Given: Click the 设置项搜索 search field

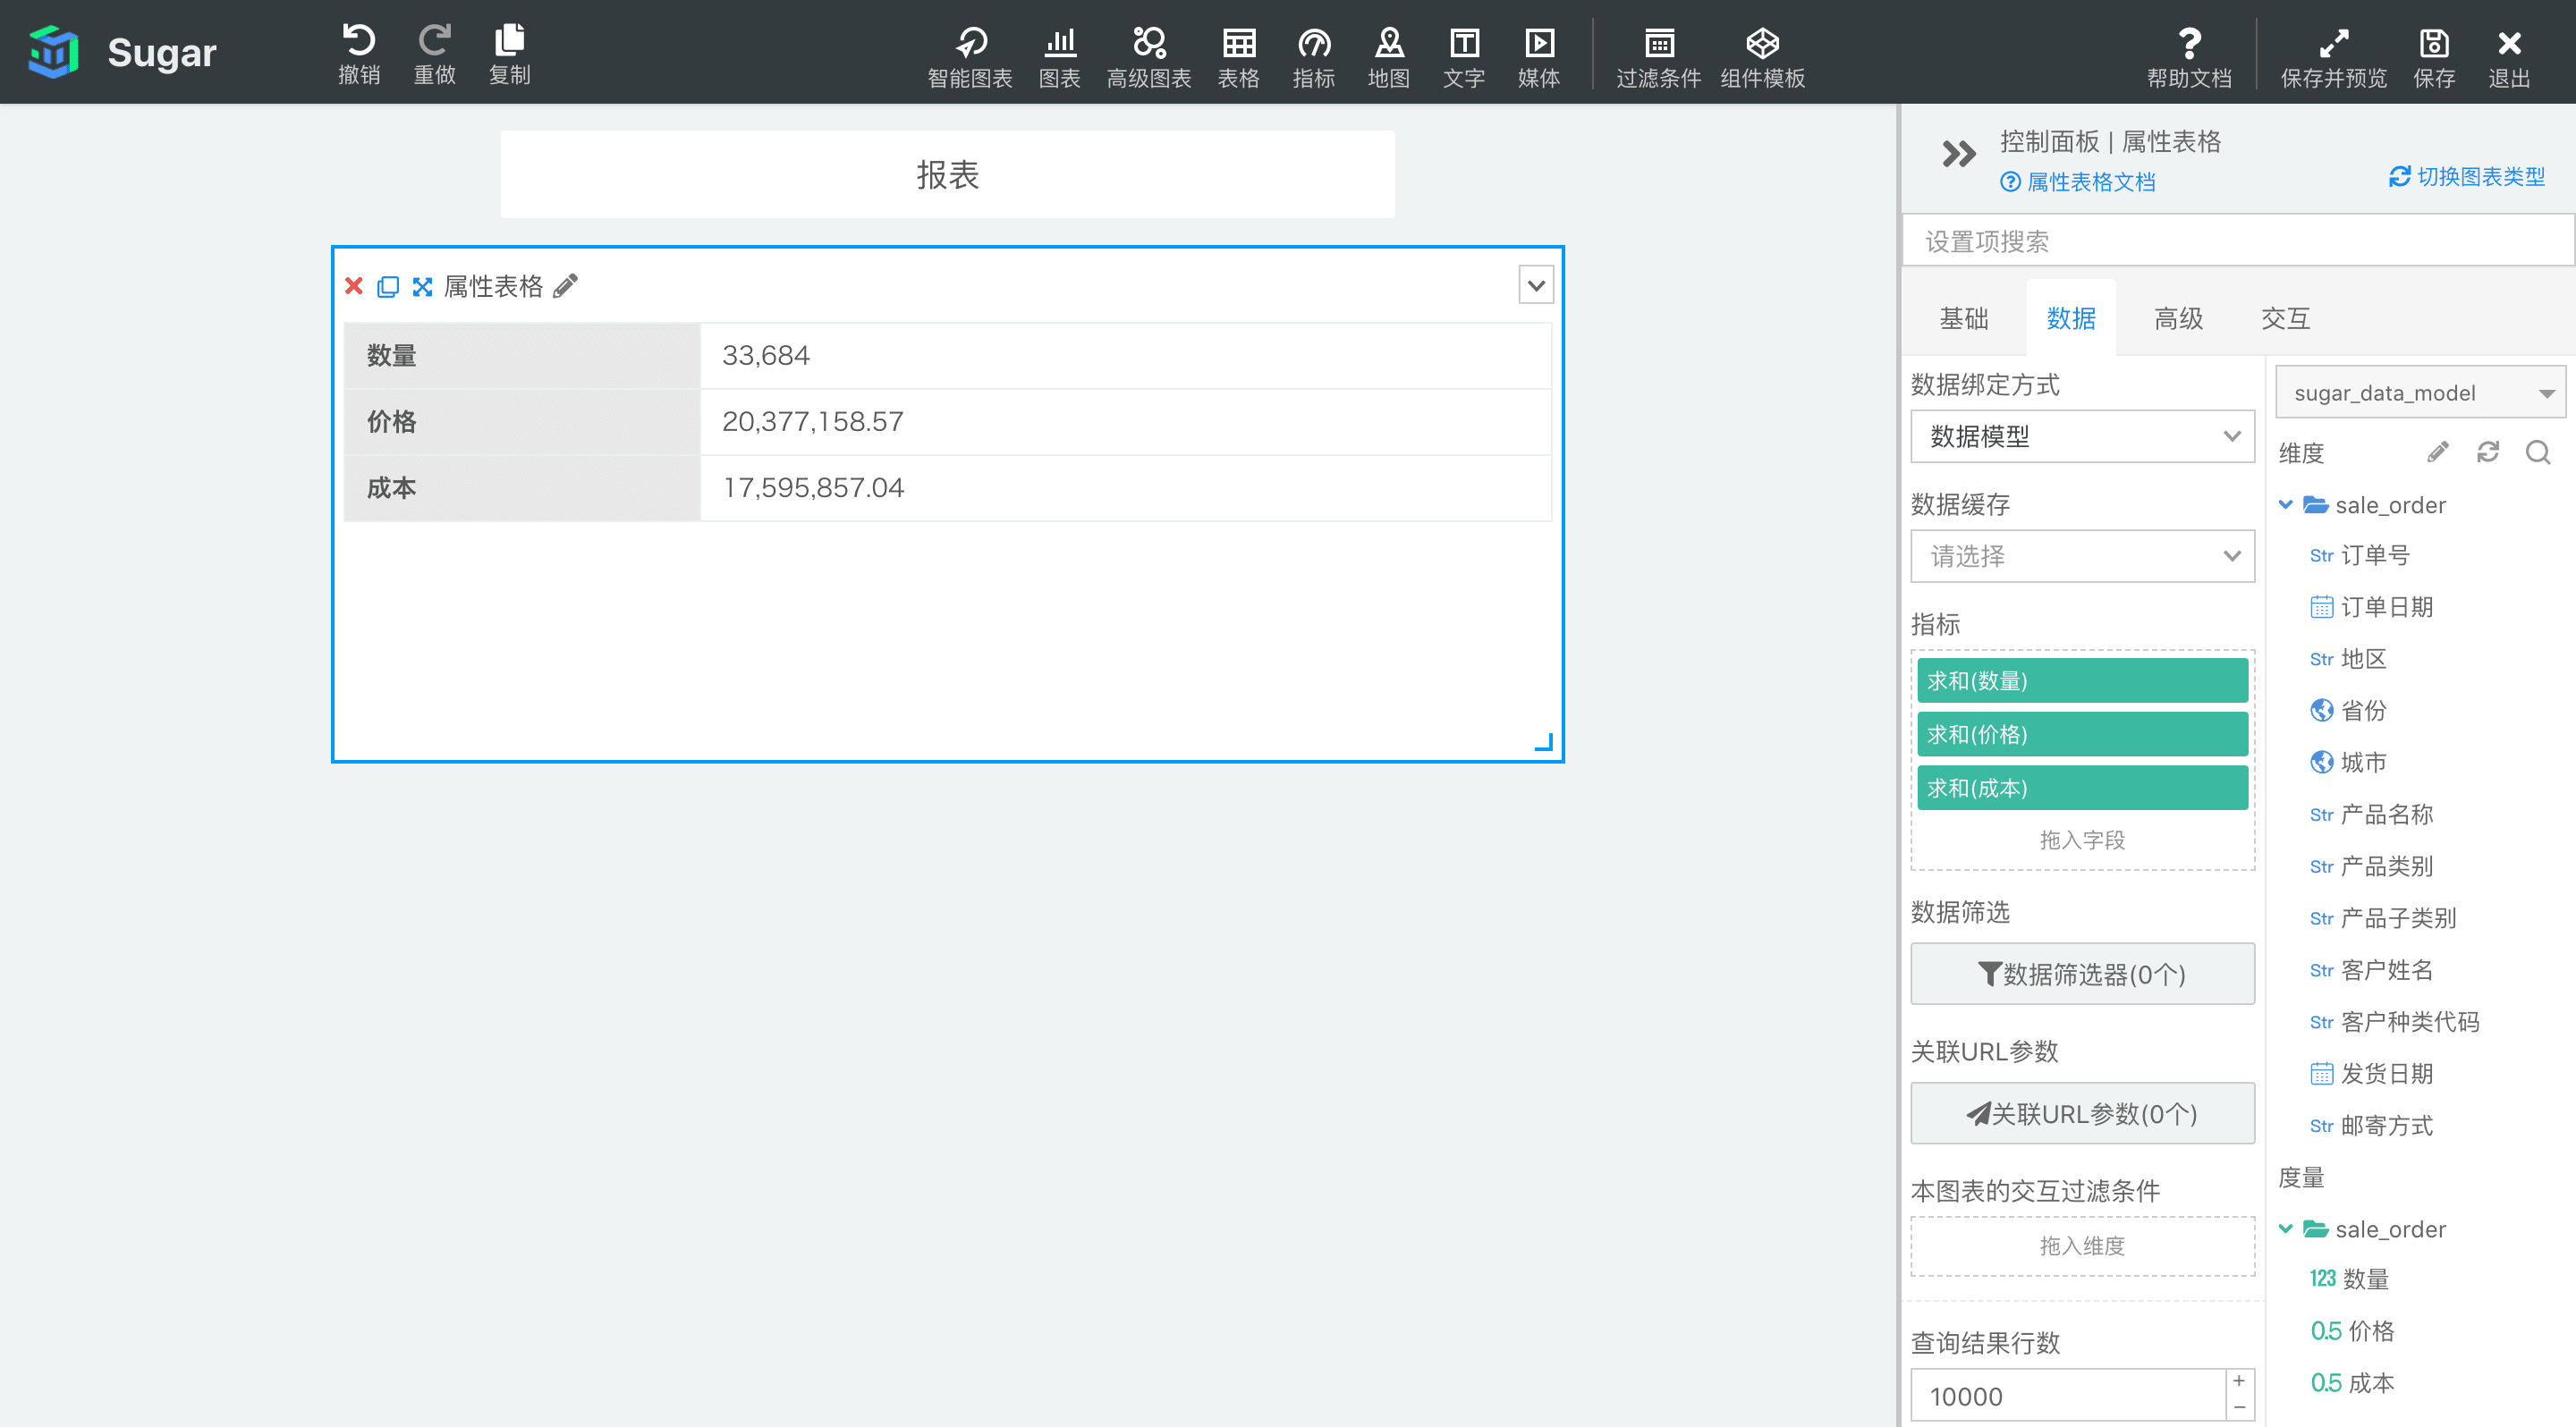Looking at the screenshot, I should (2238, 241).
